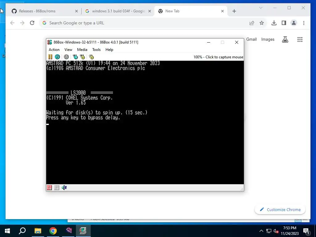Click the hard reset toolbar icon
Screen dimensions: 316x237
pyautogui.click(x=57, y=57)
